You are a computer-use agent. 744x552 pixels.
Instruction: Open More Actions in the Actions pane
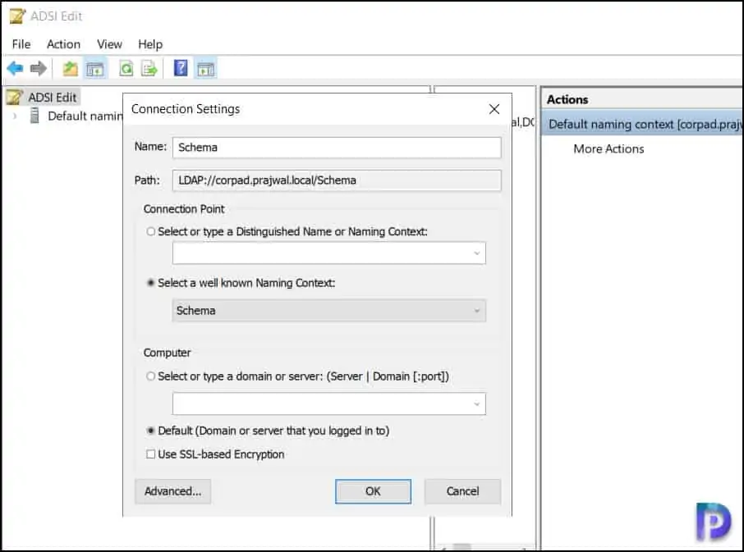coord(609,148)
